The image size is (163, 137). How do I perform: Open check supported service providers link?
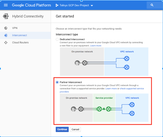(132, 89)
